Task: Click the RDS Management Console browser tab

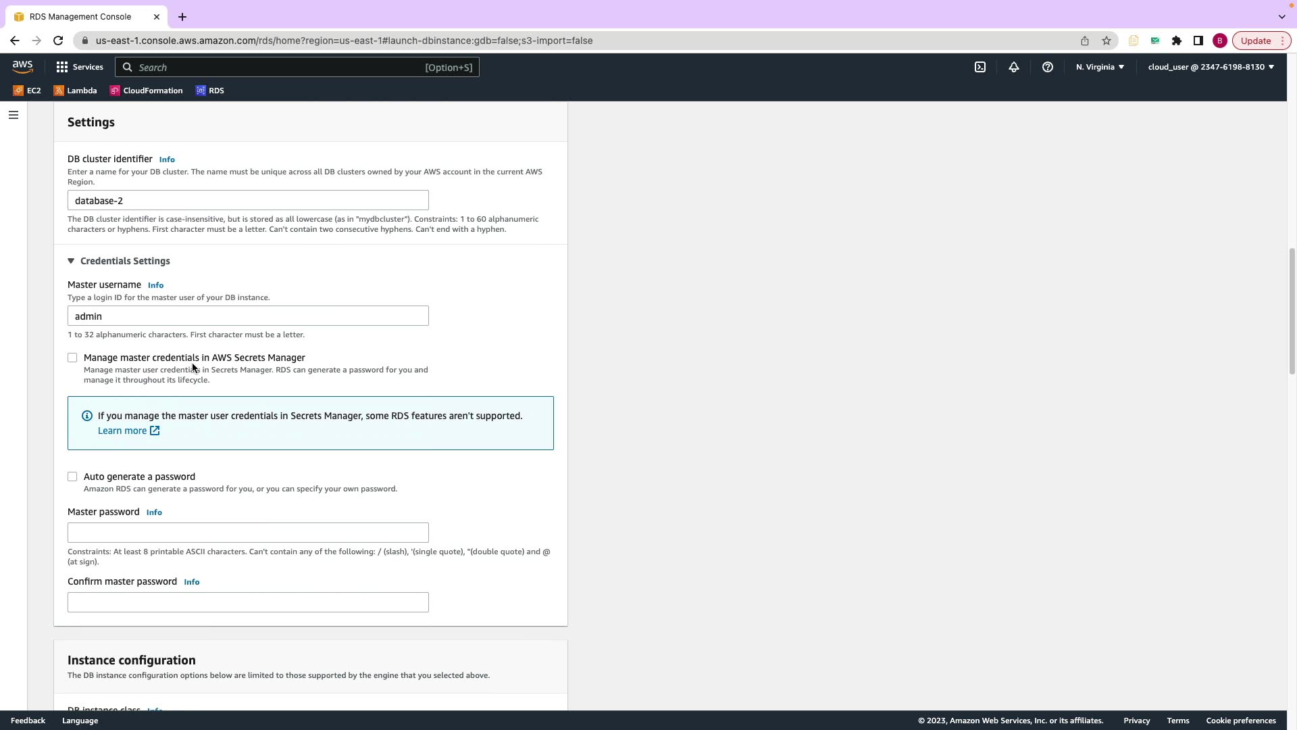Action: [x=80, y=16]
